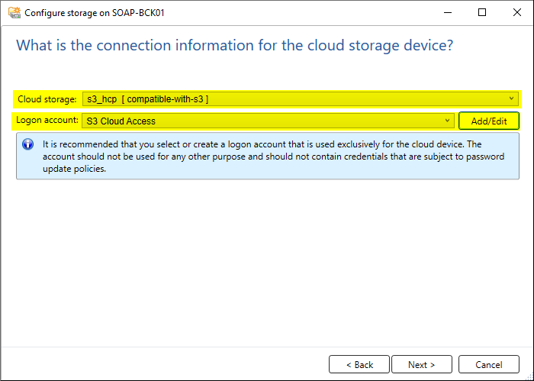Click the connection information heading text
Image resolution: width=534 pixels, height=381 pixels.
coord(235,45)
